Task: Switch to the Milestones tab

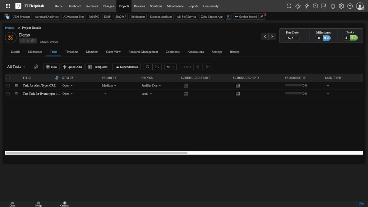Action: point(35,52)
